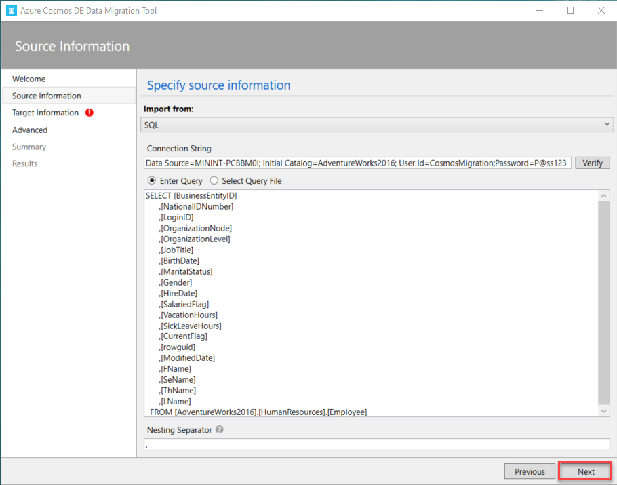Open the Target Information step
Viewport: 617px width, 485px height.
[x=45, y=113]
